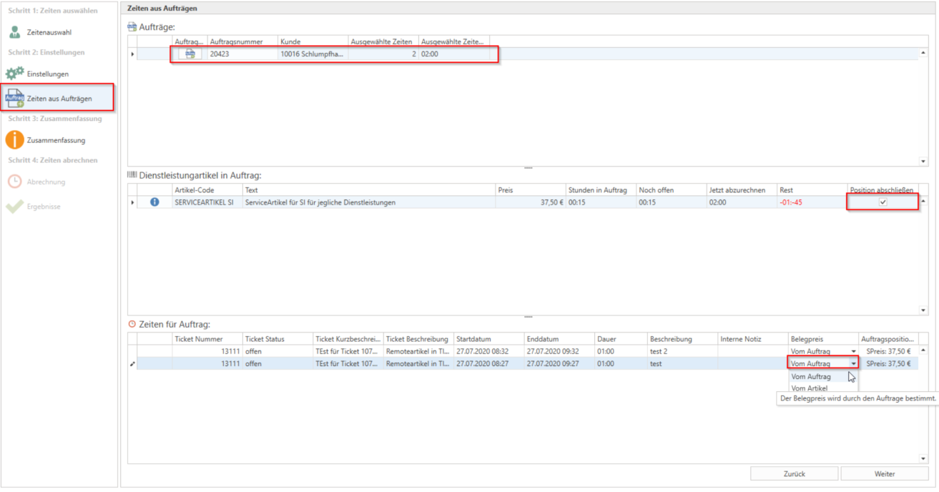Screen dimensions: 939x492
Task: Click the Zeitenauswahl person icon
Action: 15,32
